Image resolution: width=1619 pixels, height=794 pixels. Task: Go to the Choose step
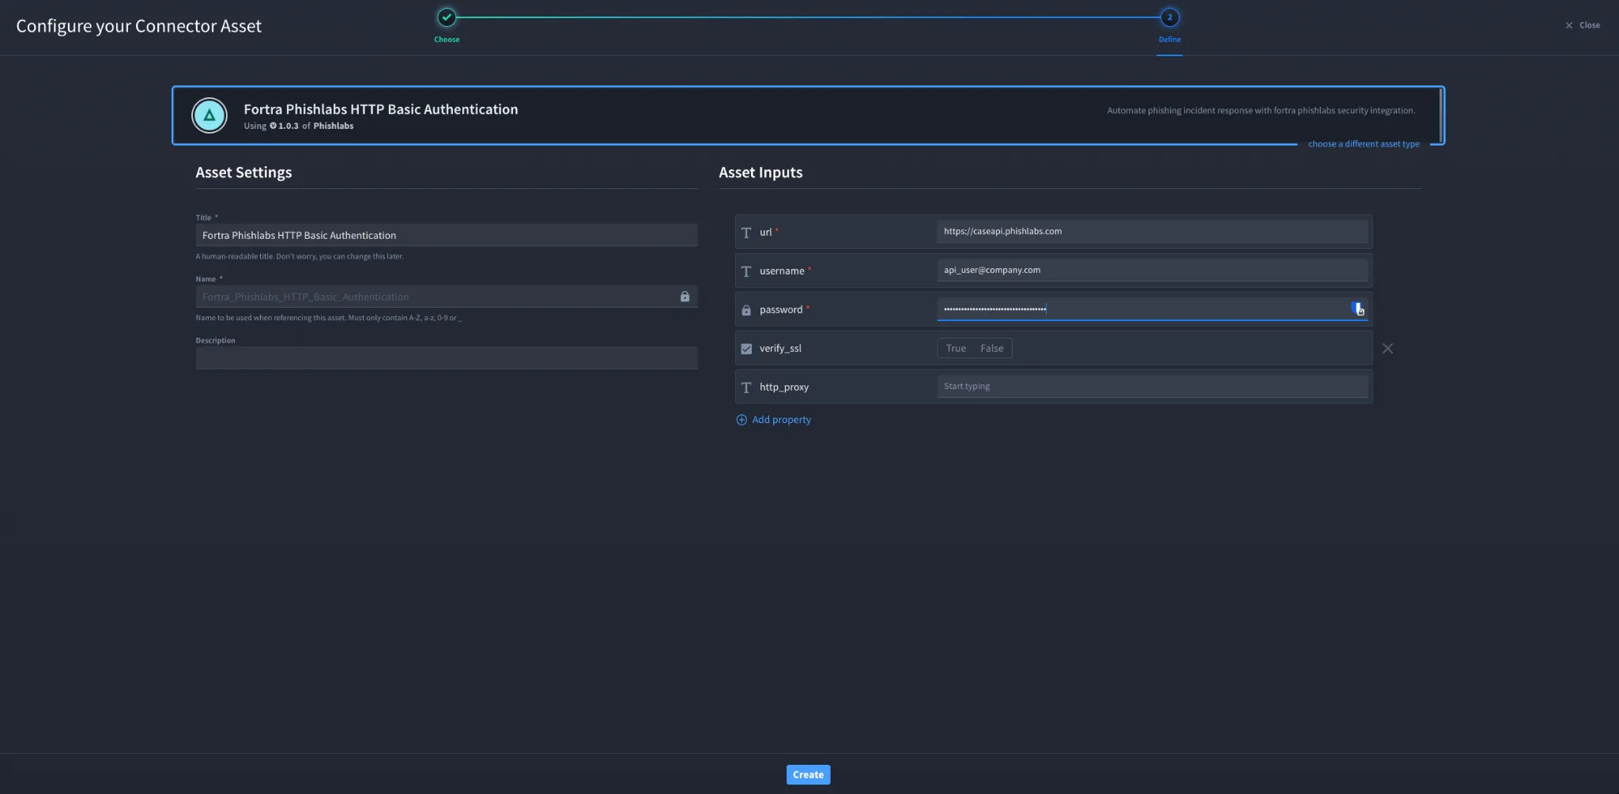pos(447,25)
